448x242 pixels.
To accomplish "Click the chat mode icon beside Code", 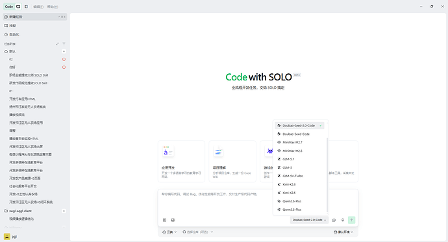I will (18, 6).
